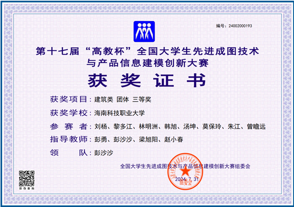Viewport: 294px width, 207px height.
Task: Click participant name '韩旭'
Action: tap(171, 127)
